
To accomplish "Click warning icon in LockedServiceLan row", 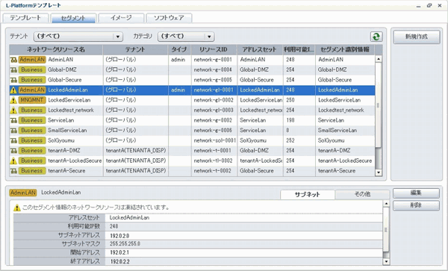I will point(13,100).
